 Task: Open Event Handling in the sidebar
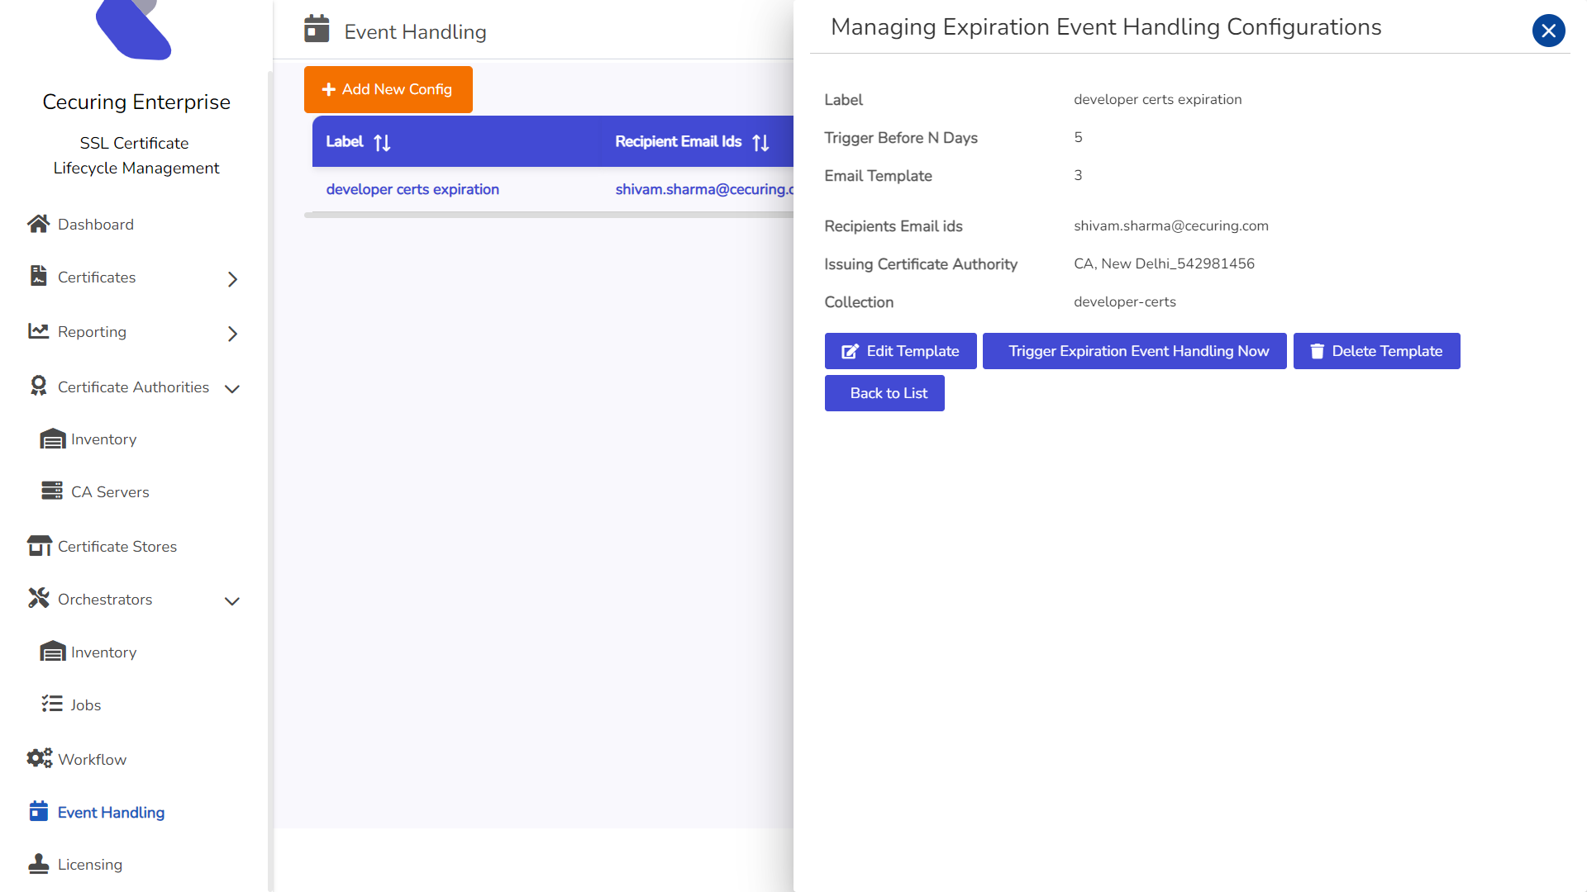coord(111,812)
